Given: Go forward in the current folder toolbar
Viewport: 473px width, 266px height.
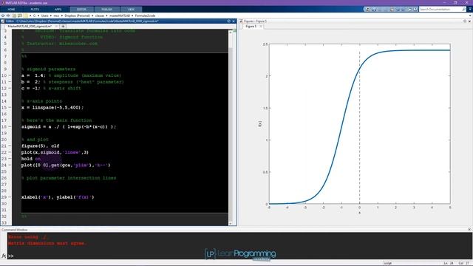Looking at the screenshot, I should [8, 16].
